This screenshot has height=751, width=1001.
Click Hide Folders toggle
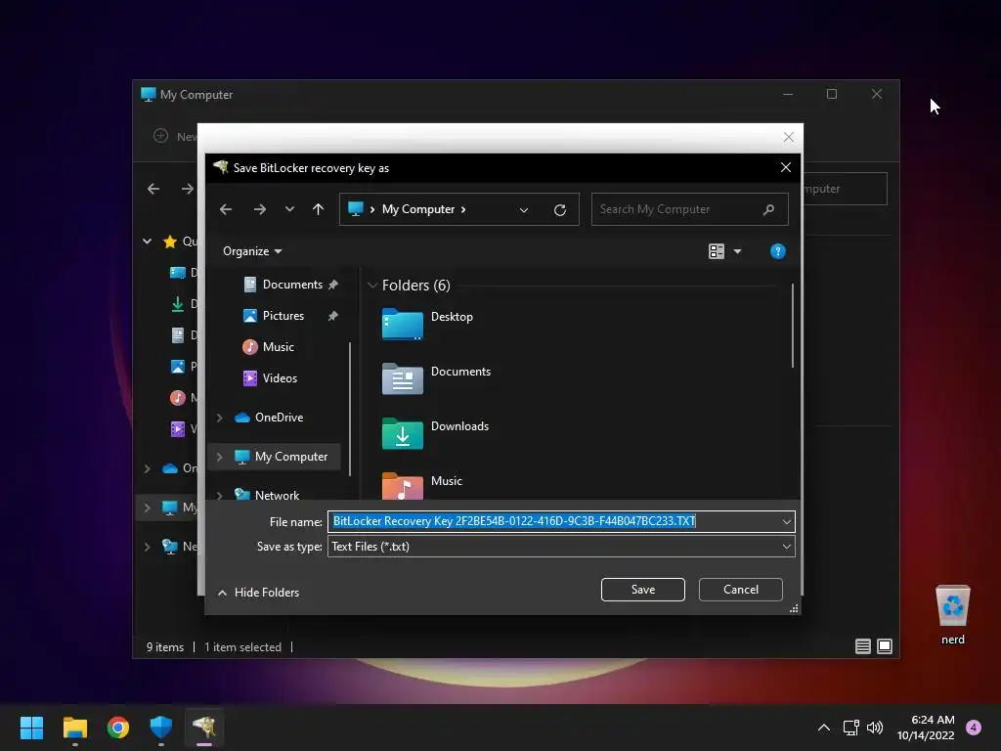tap(258, 593)
